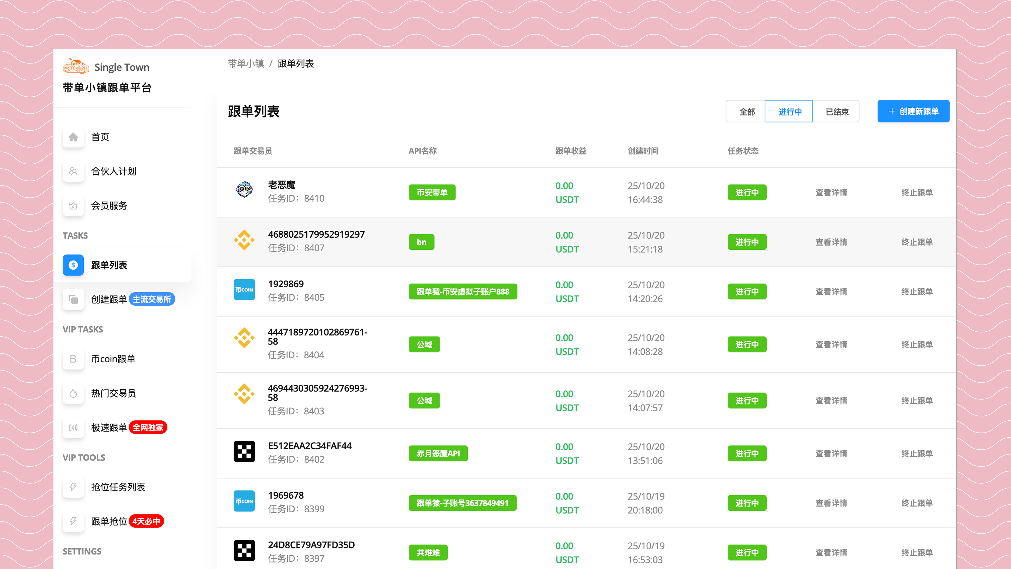Open 跟单抢位 with 4天必中 badge
This screenshot has width=1011, height=569.
coord(109,521)
